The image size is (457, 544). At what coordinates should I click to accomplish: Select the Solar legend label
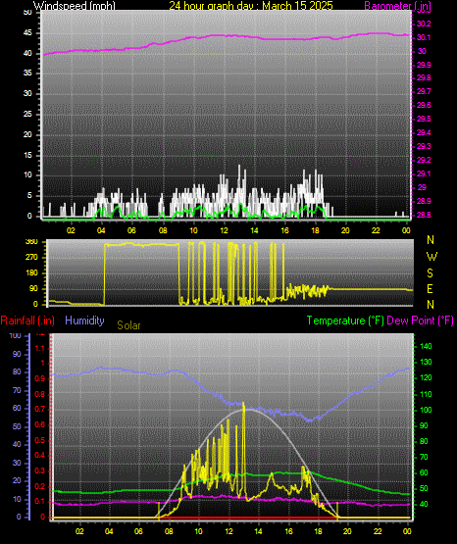[x=128, y=325]
